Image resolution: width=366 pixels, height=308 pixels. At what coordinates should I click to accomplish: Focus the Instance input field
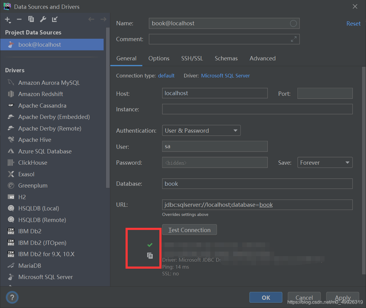257,109
